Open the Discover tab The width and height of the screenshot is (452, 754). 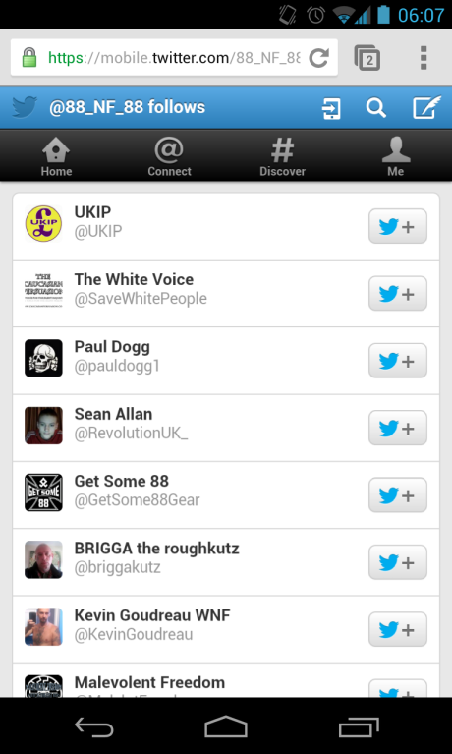pos(282,156)
